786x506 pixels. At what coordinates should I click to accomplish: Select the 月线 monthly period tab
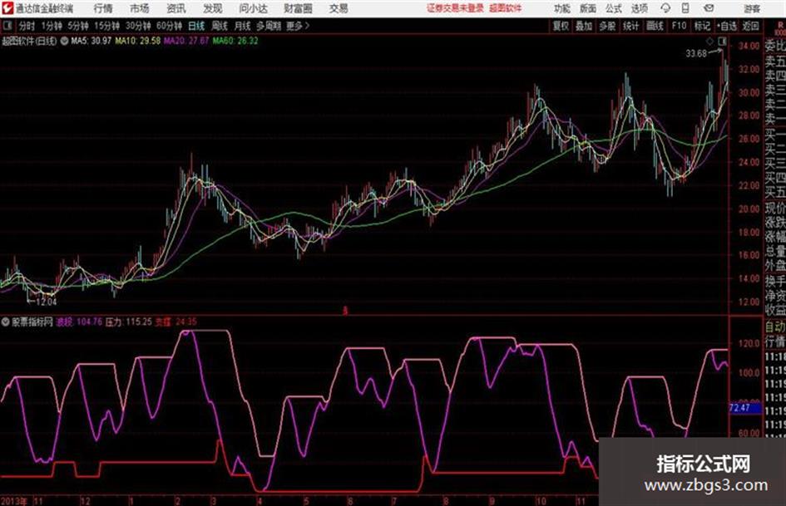(242, 26)
